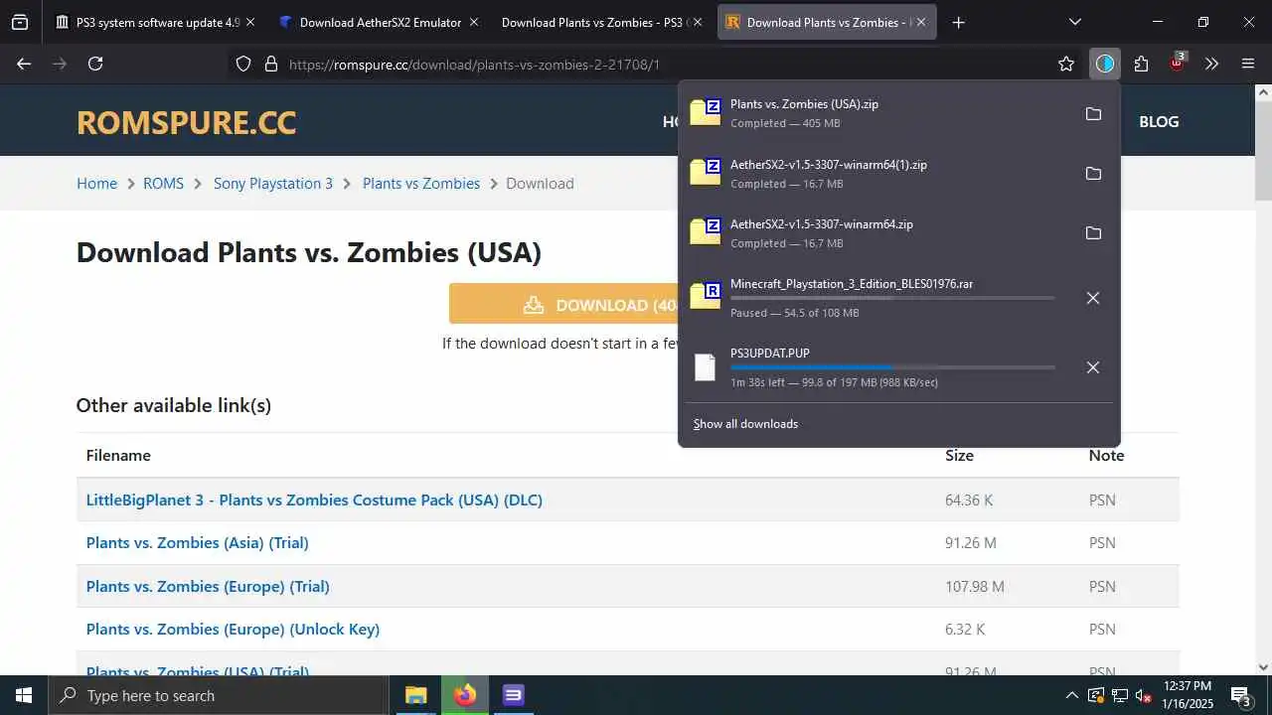Show folder for AetherSX2 winarm64(1).zip
Screen dimensions: 1272x715
pyautogui.click(x=1093, y=174)
